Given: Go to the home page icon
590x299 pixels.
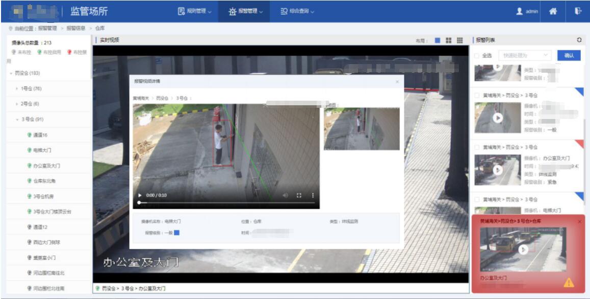Looking at the screenshot, I should [553, 11].
